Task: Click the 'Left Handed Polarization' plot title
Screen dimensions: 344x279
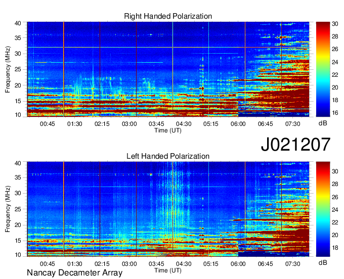Action: pyautogui.click(x=168, y=156)
